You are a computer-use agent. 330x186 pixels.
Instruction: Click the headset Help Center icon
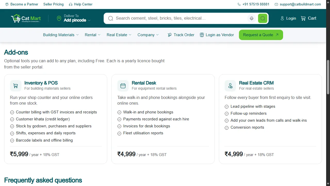coord(71,4)
